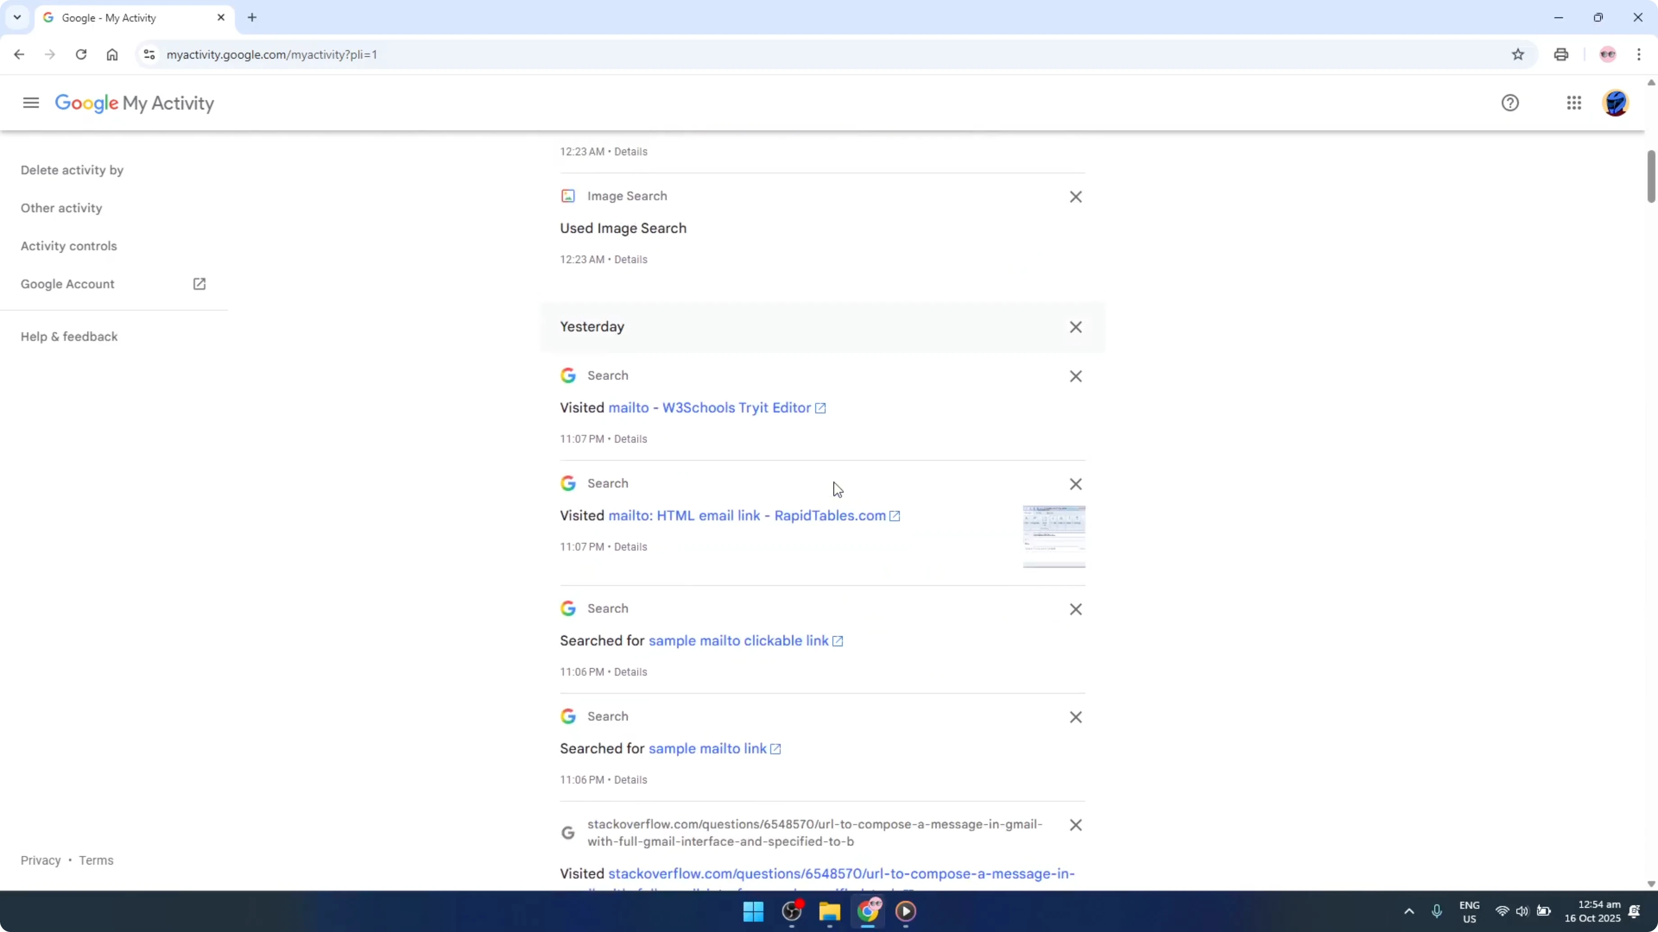Screen dimensions: 1658x932
Task: Expand hidden system tray icons
Action: coord(1408,911)
